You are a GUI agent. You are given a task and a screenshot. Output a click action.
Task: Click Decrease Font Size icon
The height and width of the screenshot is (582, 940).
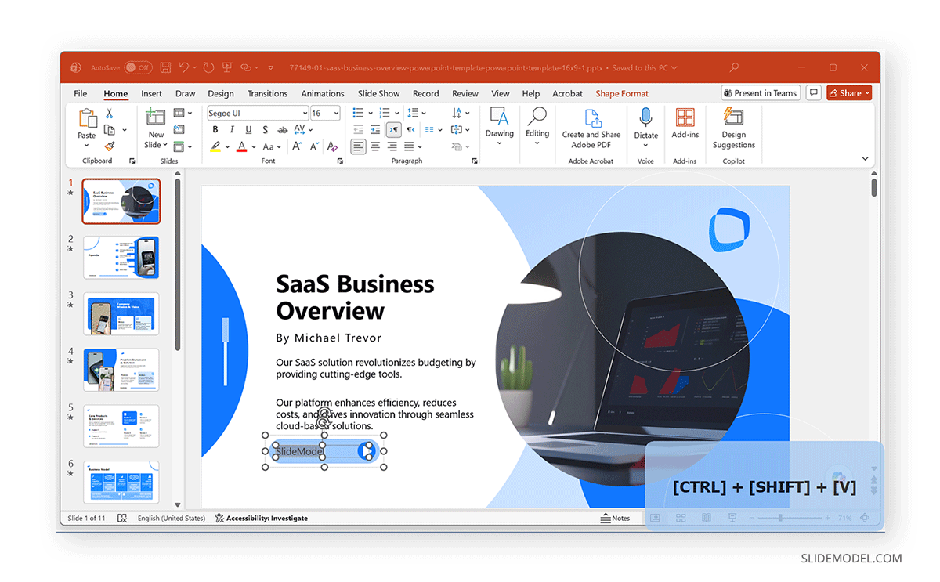(315, 146)
